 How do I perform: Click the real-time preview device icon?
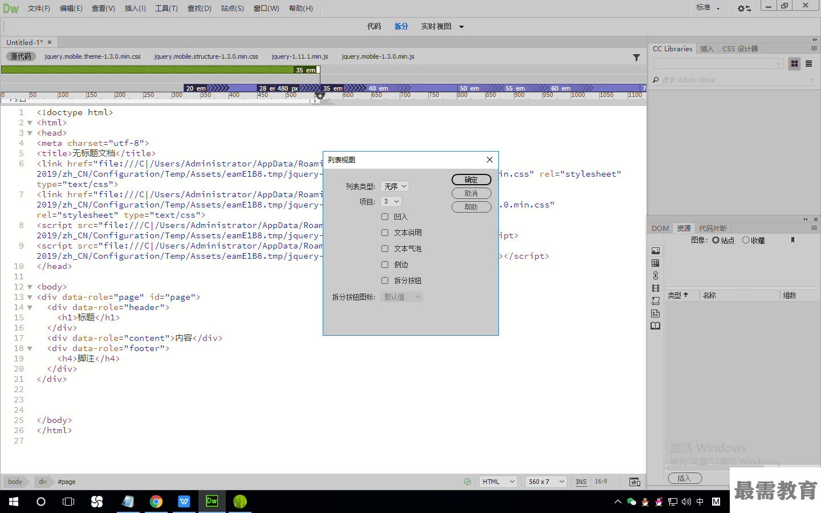[x=635, y=482]
